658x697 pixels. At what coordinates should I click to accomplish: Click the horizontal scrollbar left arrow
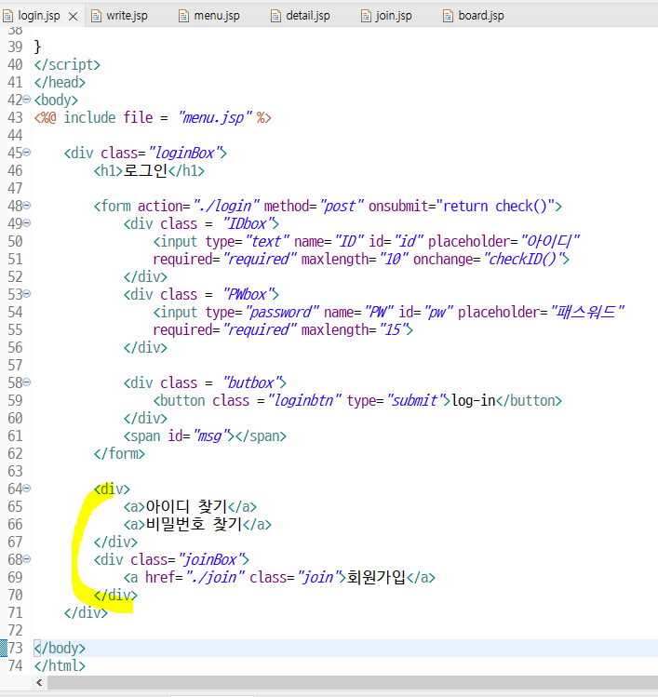(39, 682)
